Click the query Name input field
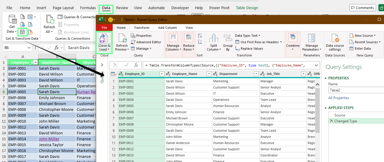 pyautogui.click(x=356, y=91)
